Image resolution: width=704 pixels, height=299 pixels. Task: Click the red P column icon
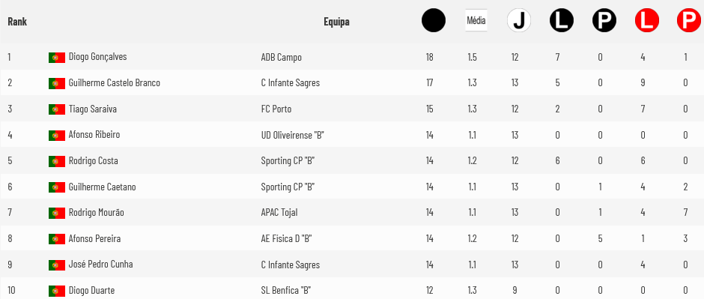click(x=689, y=21)
